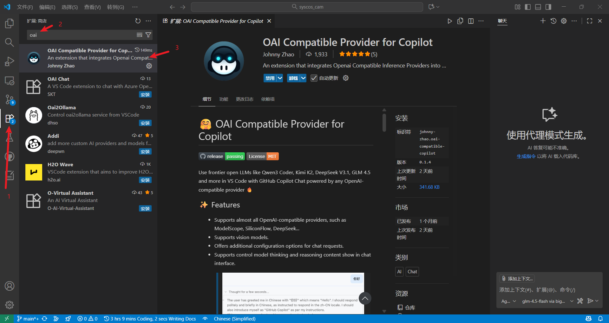The image size is (609, 323).
Task: Open the extension settings gear next to 自动更新
Action: tap(346, 78)
